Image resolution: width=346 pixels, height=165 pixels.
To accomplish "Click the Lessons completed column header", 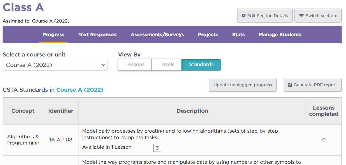I will coord(324,111).
